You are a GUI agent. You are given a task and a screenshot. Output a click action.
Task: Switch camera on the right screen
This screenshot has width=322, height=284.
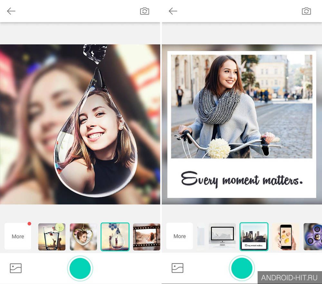306,11
